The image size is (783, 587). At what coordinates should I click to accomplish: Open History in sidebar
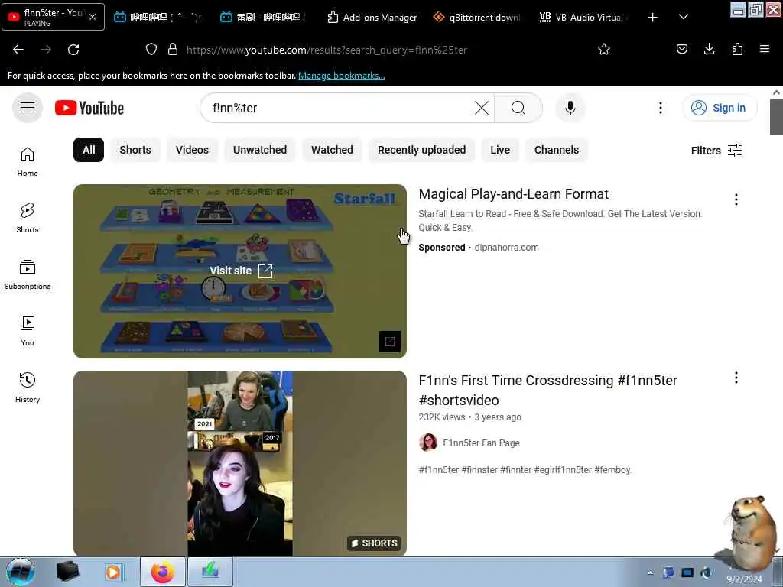pyautogui.click(x=28, y=388)
